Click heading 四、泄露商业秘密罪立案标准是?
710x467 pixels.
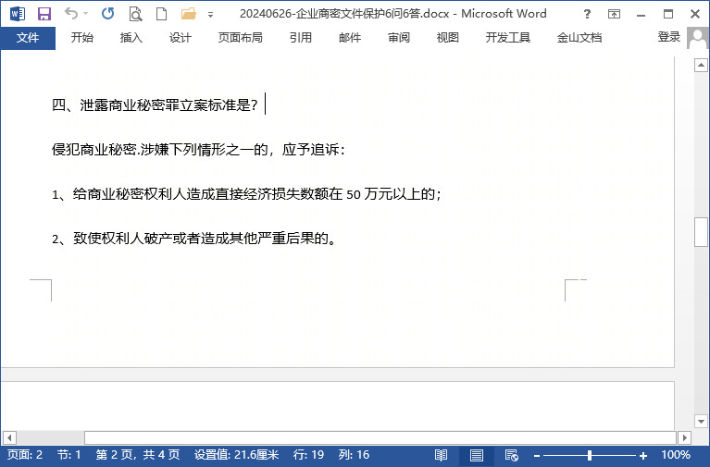(155, 105)
